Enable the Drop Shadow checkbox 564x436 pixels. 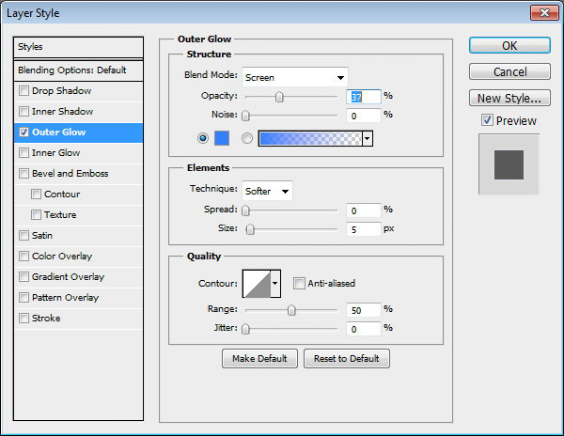(23, 90)
